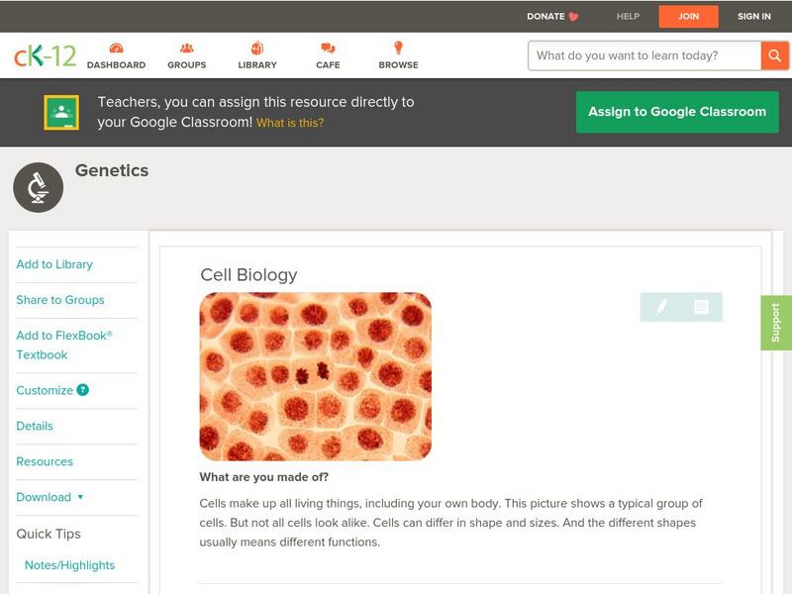Viewport: 792px width, 594px height.
Task: Click the Join button
Action: click(x=688, y=16)
